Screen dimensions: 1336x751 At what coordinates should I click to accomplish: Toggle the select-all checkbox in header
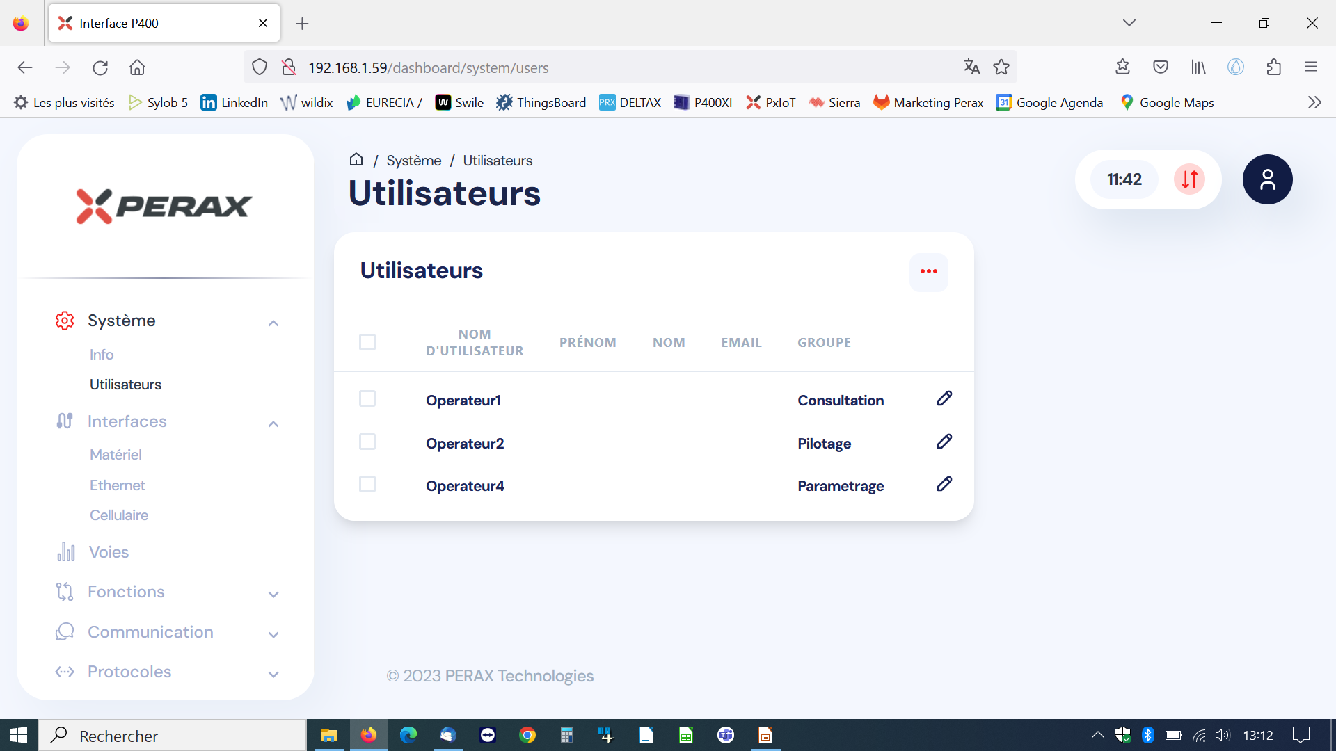point(367,341)
